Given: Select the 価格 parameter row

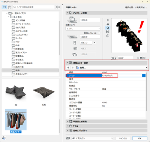Looking at the screenshot, I should 106,72.
